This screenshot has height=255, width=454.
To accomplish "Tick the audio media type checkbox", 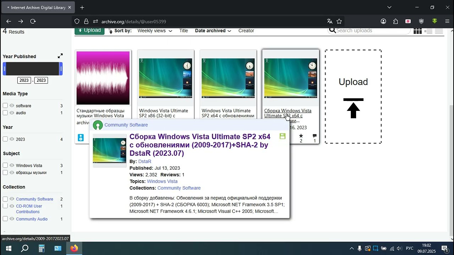I will [x=5, y=113].
